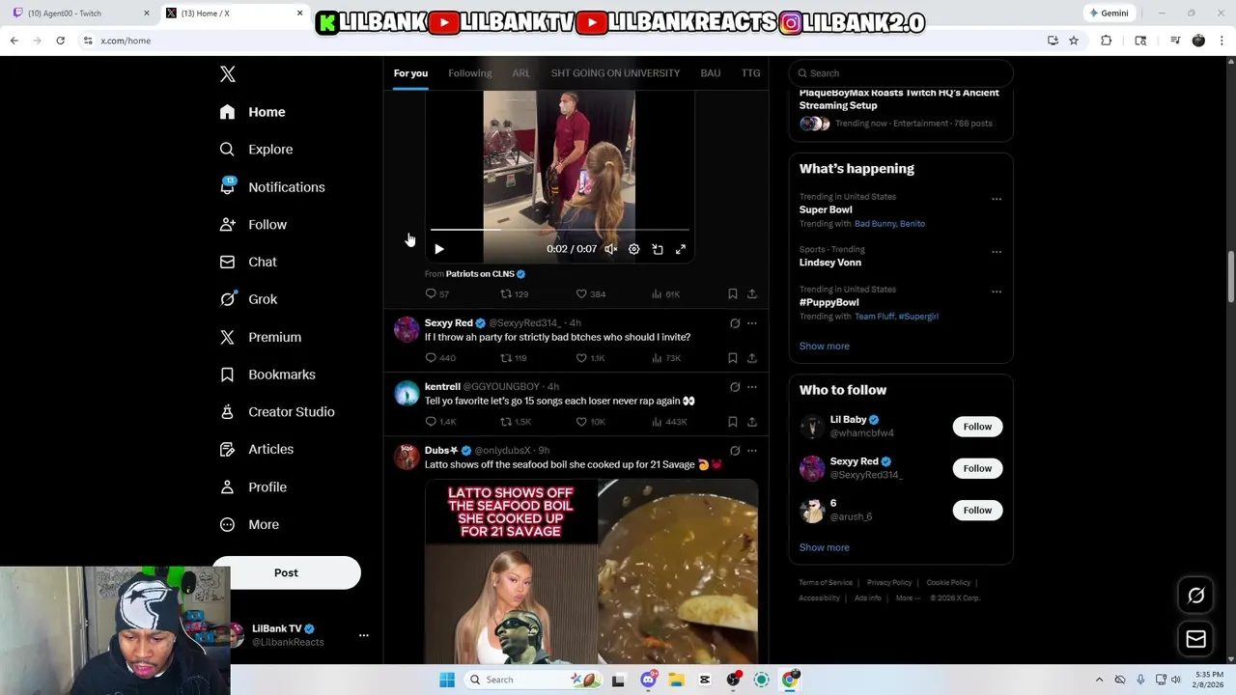This screenshot has width=1236, height=695.
Task: Show more in Who to follow
Action: [x=824, y=547]
